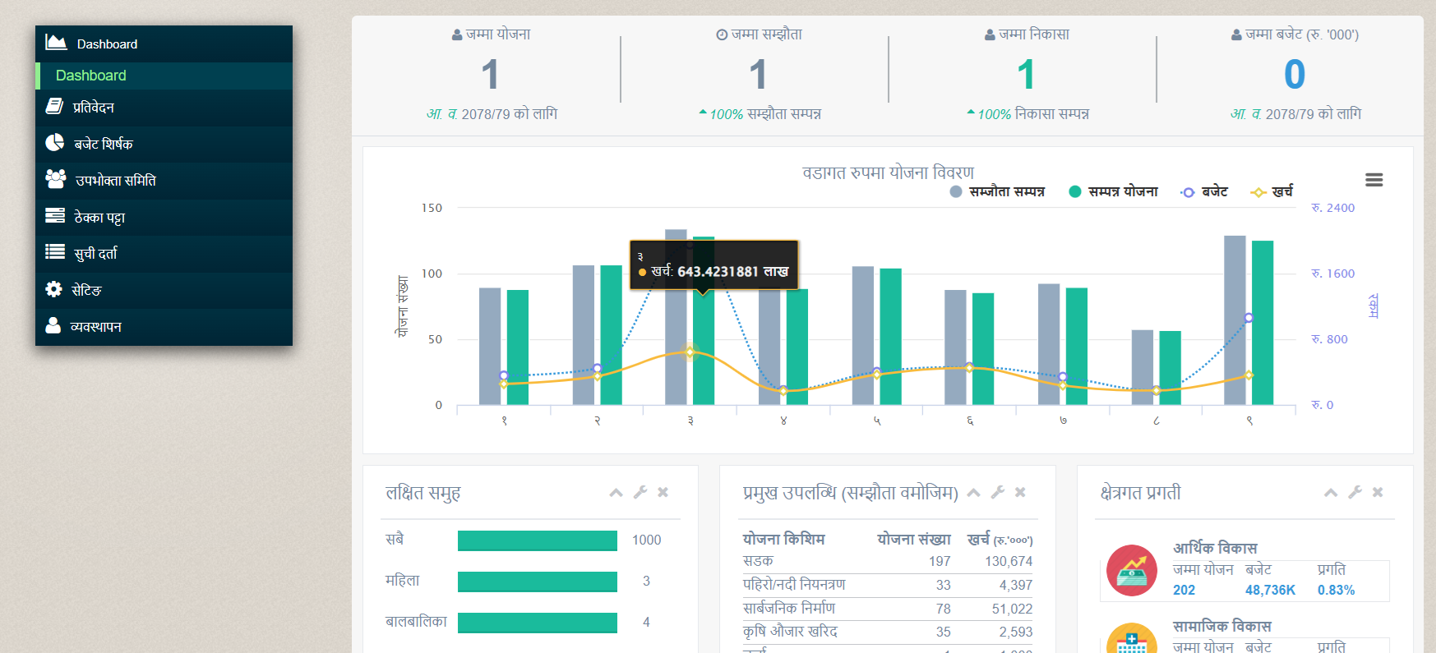Screen dimensions: 1436x653
Task: Hide the बजेट line in chart legend
Action: click(1204, 191)
